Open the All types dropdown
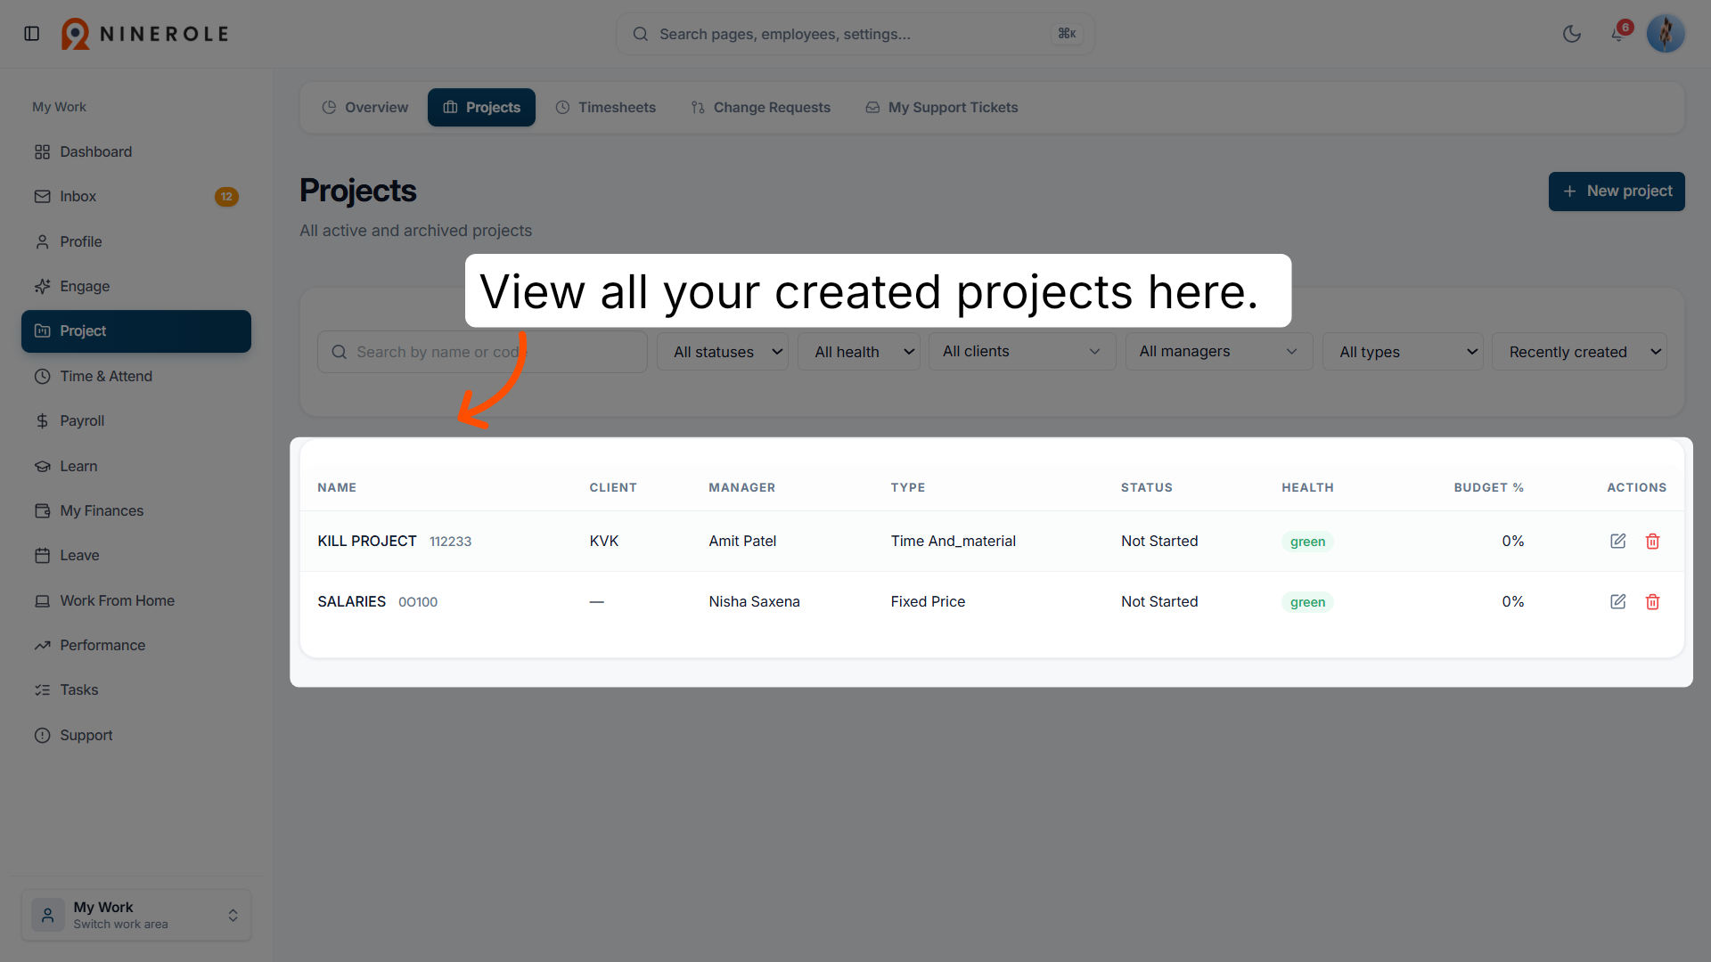1711x962 pixels. [x=1403, y=352]
